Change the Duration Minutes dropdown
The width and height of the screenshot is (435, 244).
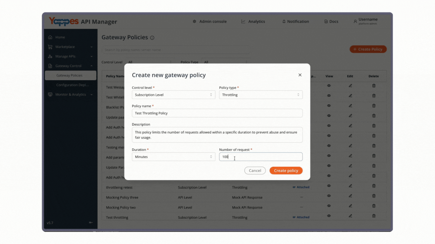pos(173,157)
